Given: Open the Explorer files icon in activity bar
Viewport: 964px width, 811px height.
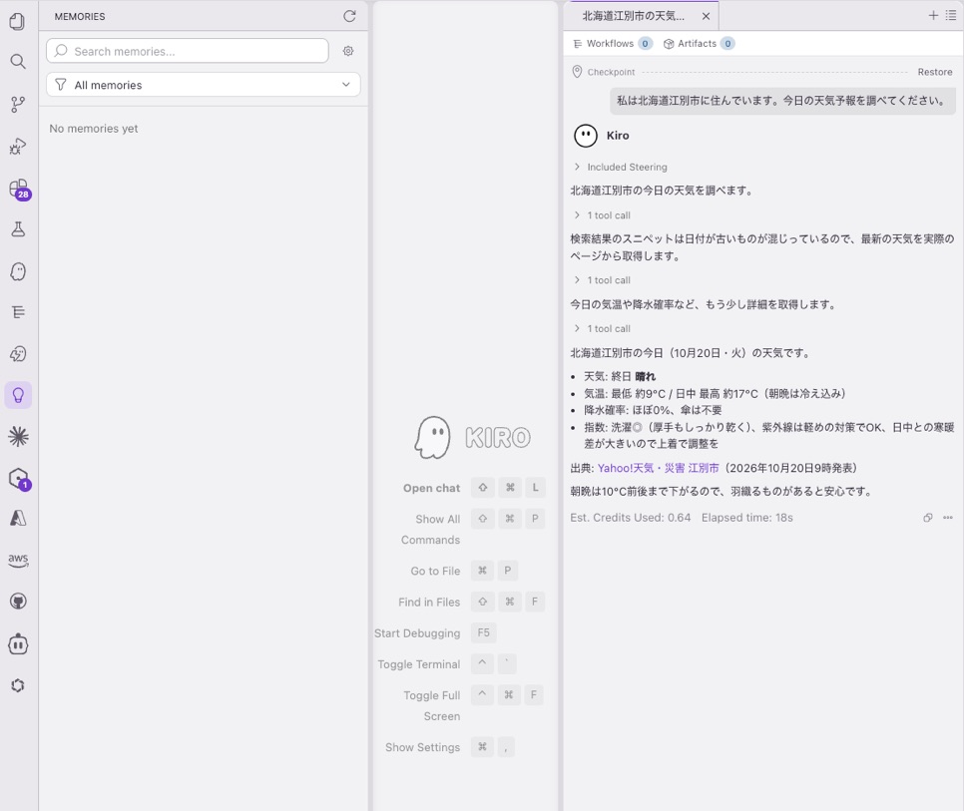Looking at the screenshot, I should (x=18, y=22).
